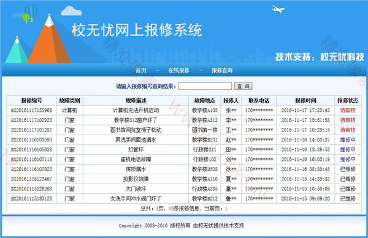This screenshot has width=368, height=238.
Task: Click 维修中 status for 14:03:37 entry
Action: [x=348, y=139]
